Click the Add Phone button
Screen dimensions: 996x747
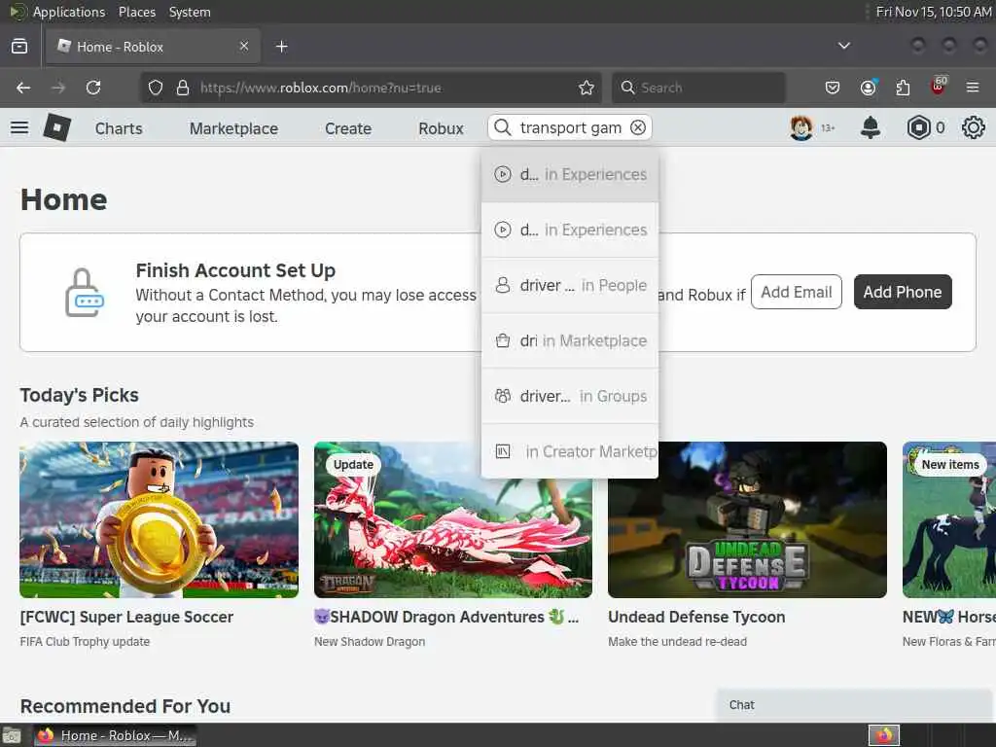pyautogui.click(x=903, y=292)
